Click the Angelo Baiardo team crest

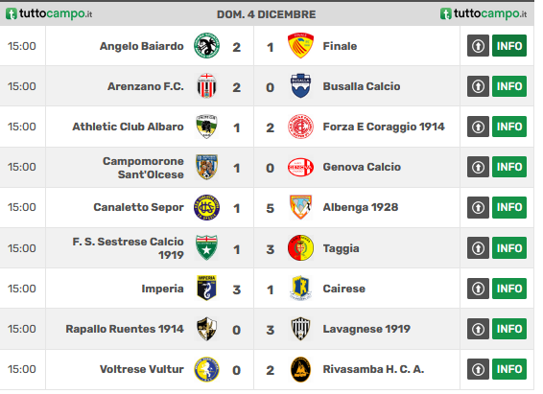click(x=206, y=46)
